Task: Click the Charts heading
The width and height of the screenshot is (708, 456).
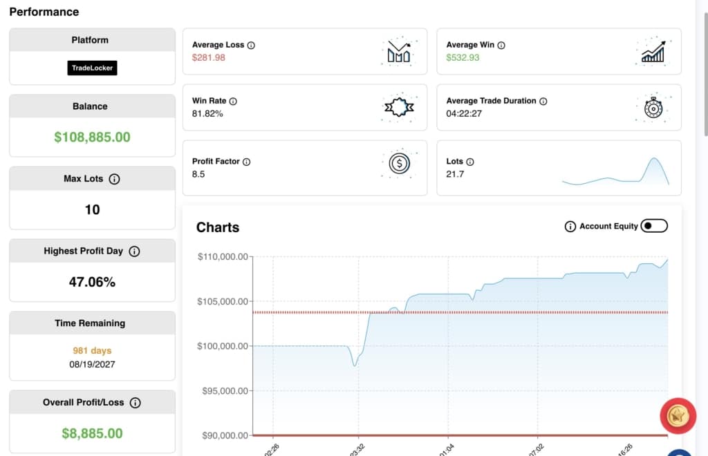Action: pos(218,227)
